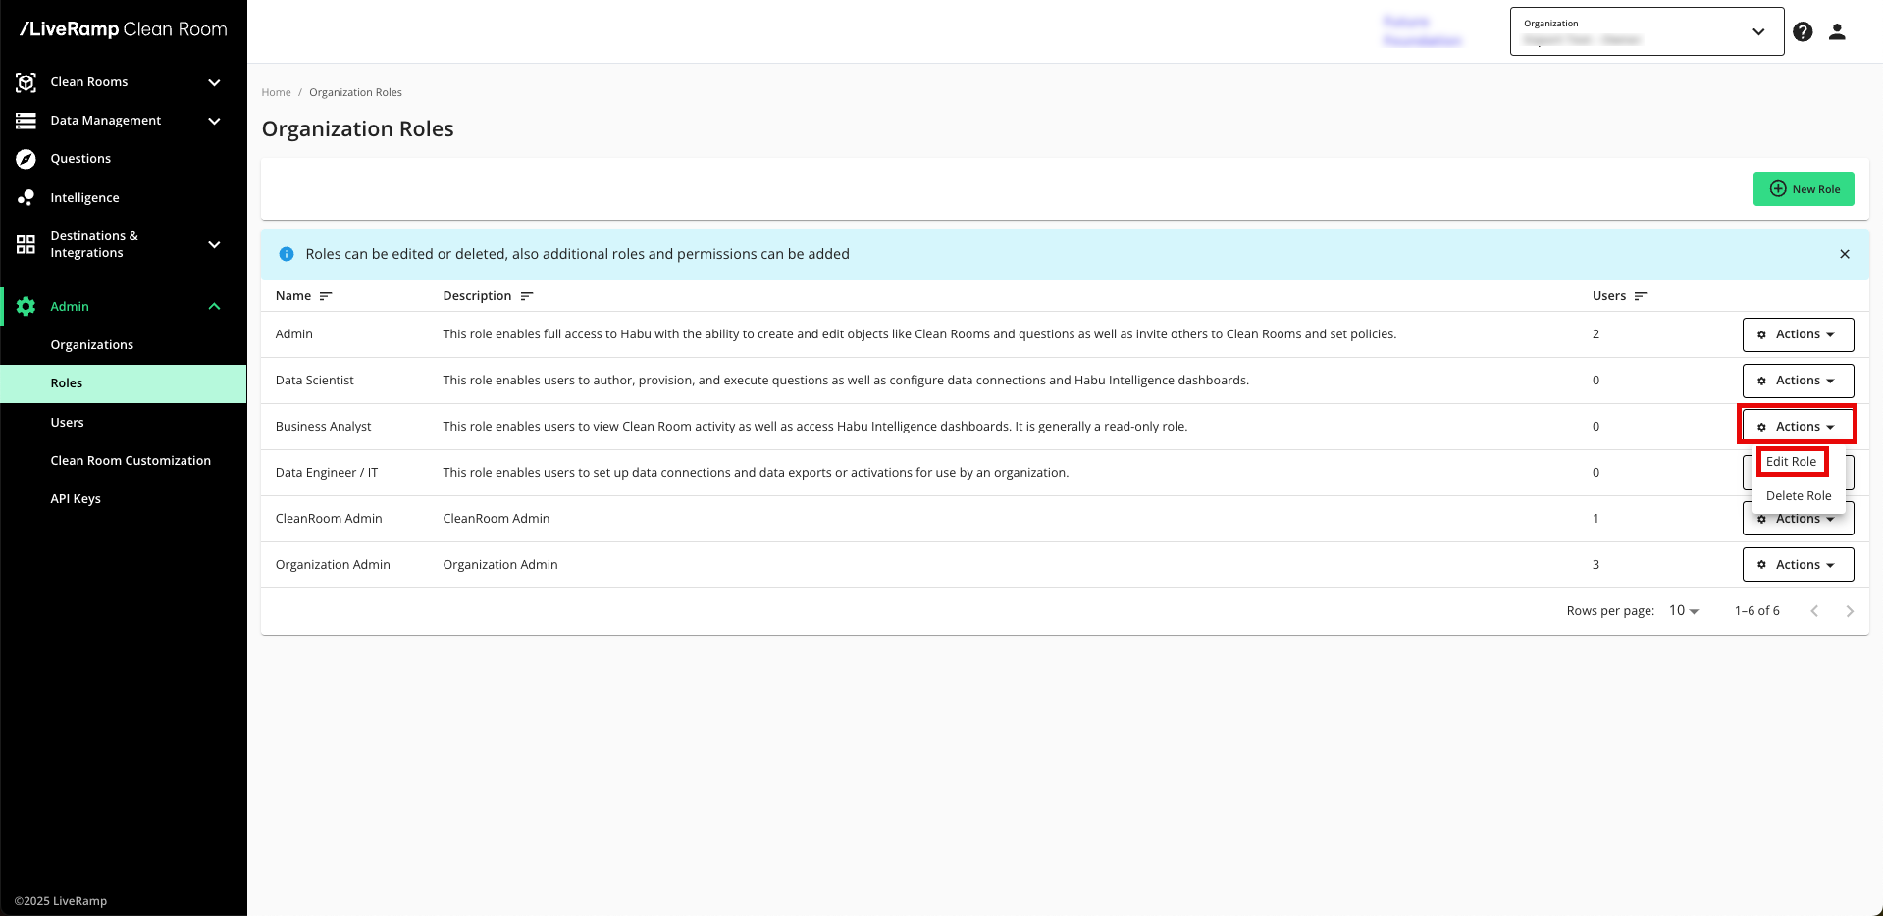The image size is (1883, 916).
Task: Click the Name column header
Action: (293, 296)
